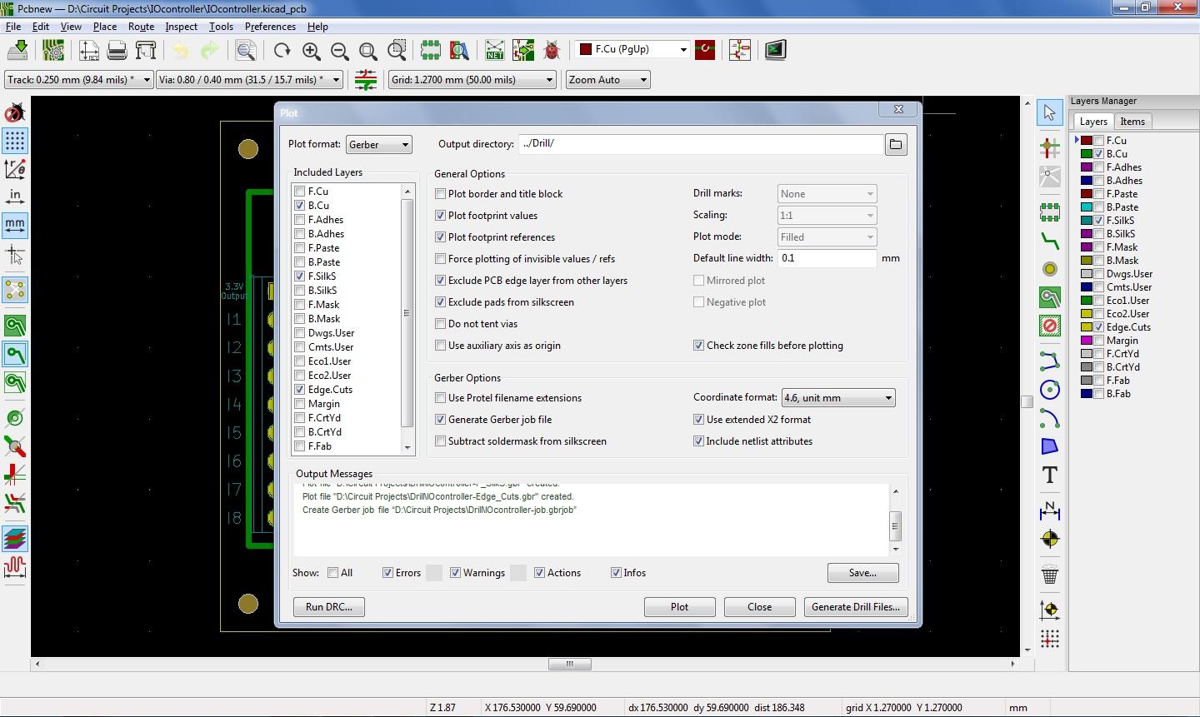The height and width of the screenshot is (717, 1200).
Task: Click the Plot button
Action: (680, 607)
